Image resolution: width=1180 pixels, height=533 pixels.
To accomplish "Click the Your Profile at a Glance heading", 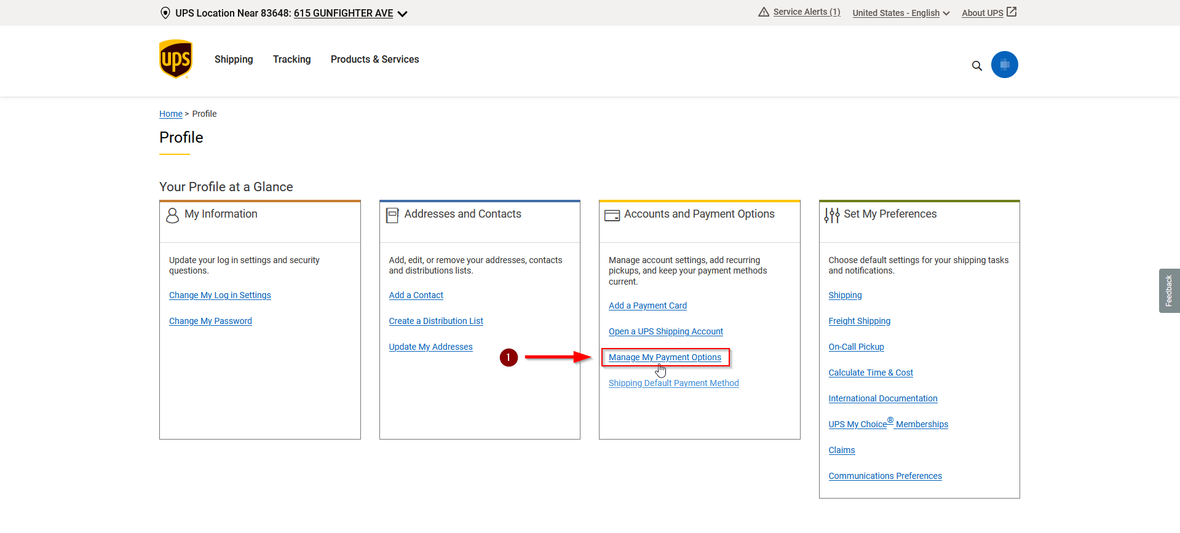I will [x=226, y=187].
